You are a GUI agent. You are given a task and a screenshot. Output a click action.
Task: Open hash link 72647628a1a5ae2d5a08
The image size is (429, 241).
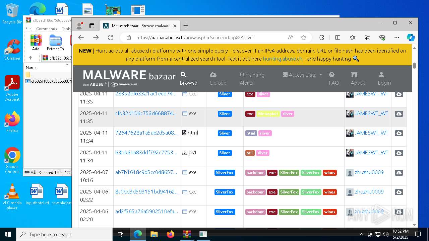tap(146, 133)
